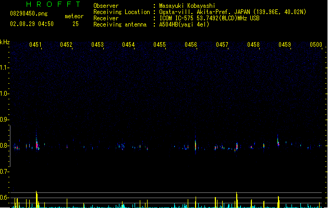Click the meteor echo streak near 0456
The image size is (328, 208).
196,145
